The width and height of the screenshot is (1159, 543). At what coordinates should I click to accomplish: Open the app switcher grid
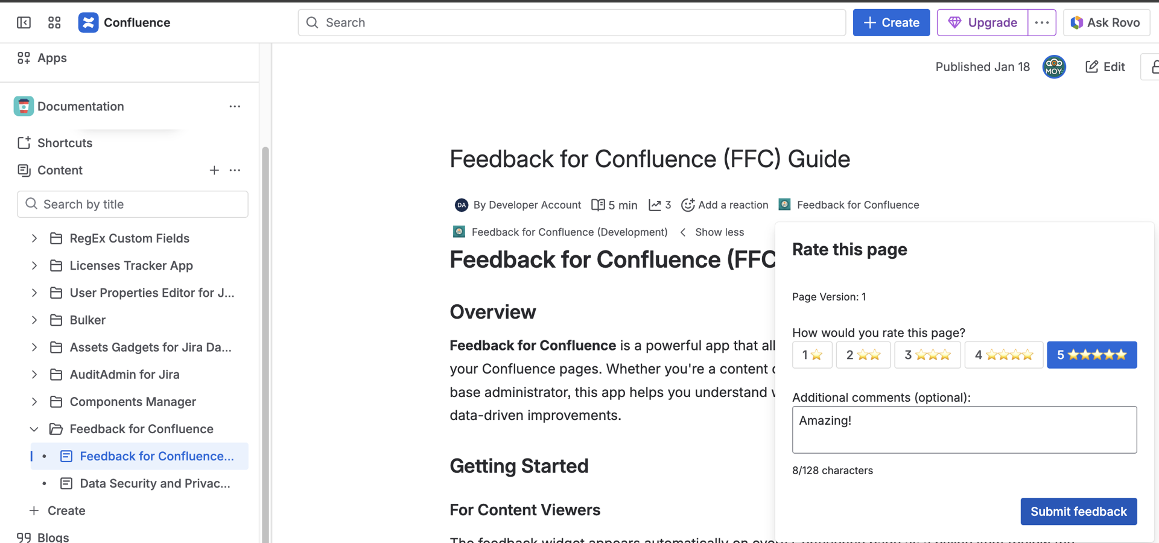[x=54, y=22]
